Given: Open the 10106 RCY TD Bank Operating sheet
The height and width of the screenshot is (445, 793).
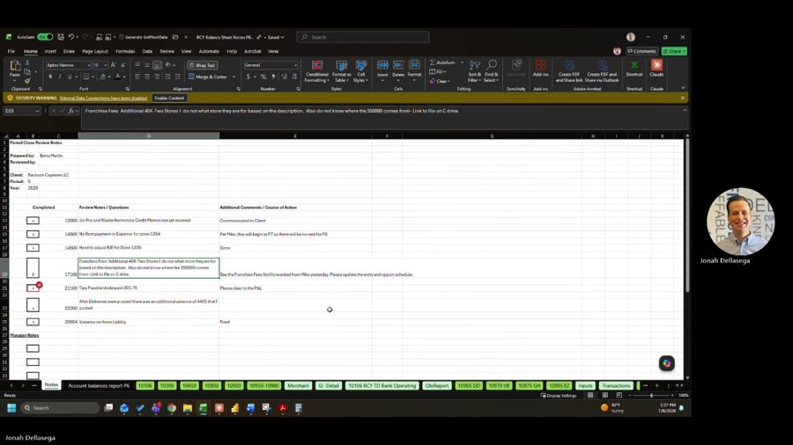Looking at the screenshot, I should [382, 385].
